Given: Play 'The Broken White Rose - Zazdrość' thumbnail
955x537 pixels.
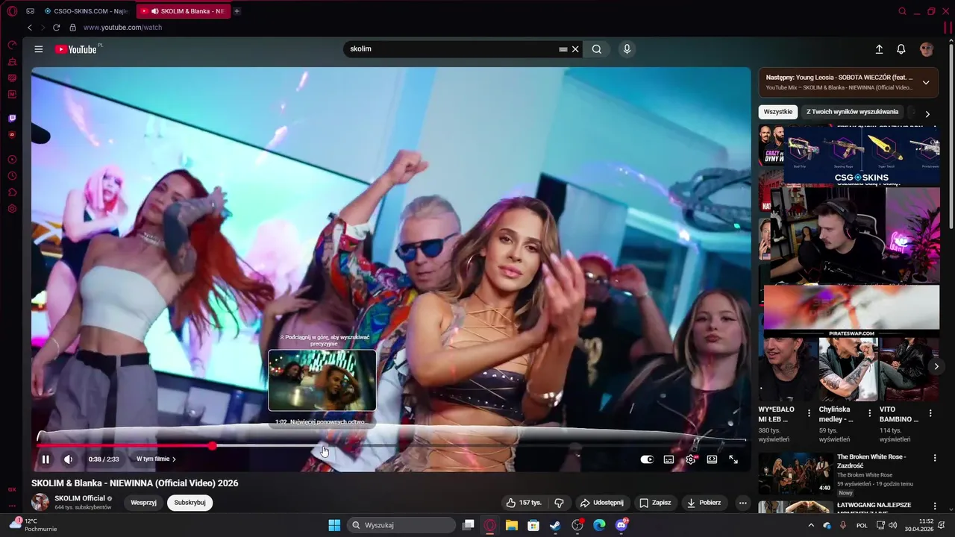Looking at the screenshot, I should [x=795, y=474].
